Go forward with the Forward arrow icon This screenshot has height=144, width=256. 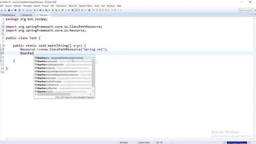click(118, 10)
